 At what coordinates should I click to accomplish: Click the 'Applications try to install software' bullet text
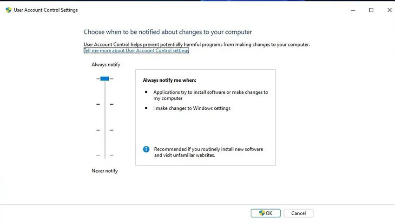[211, 95]
